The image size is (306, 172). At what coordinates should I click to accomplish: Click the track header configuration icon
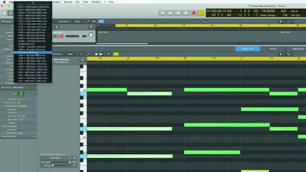coord(91,27)
